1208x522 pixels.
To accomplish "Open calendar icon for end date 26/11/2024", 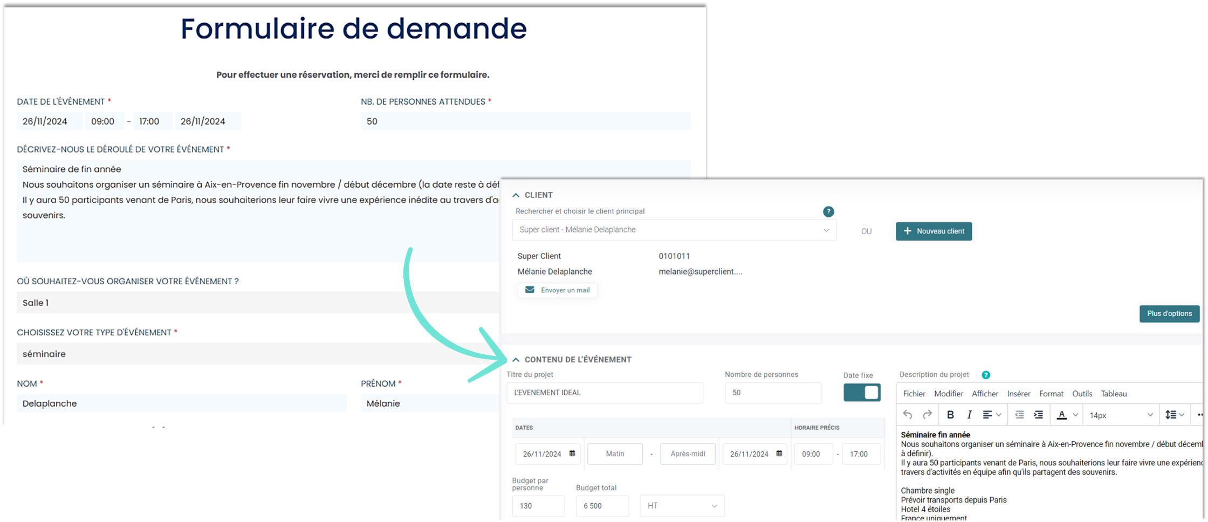I will pyautogui.click(x=779, y=454).
